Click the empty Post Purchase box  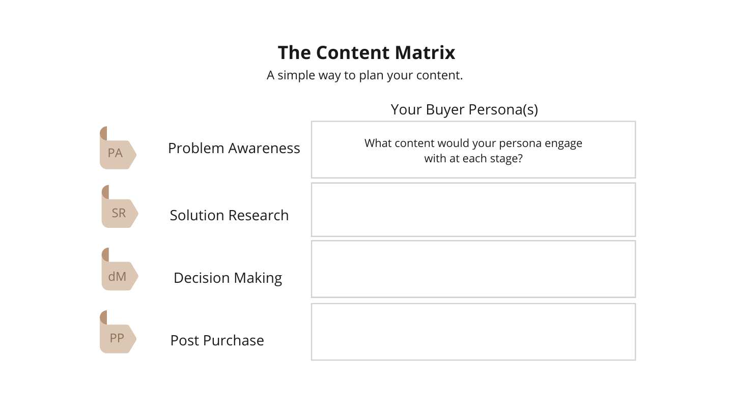[473, 332]
